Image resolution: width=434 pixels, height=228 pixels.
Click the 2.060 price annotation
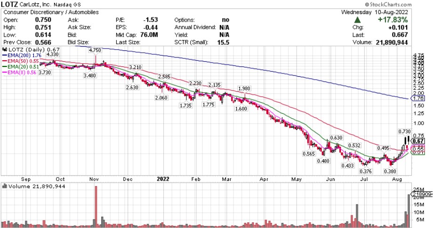(161, 98)
